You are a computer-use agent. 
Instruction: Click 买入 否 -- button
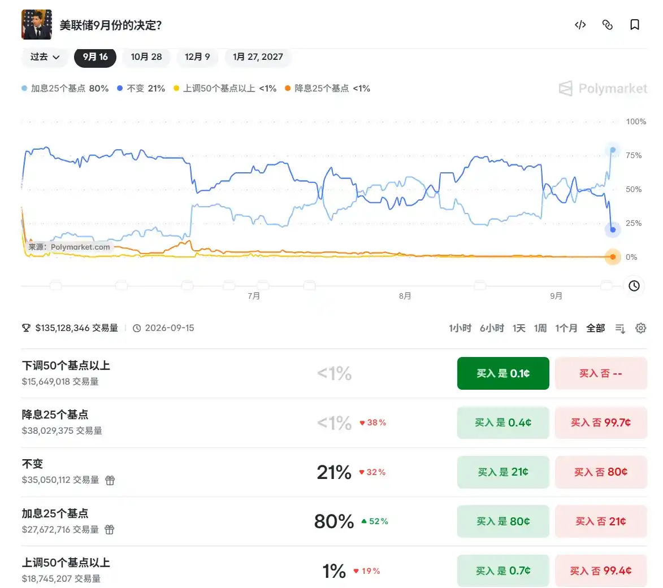tap(601, 373)
